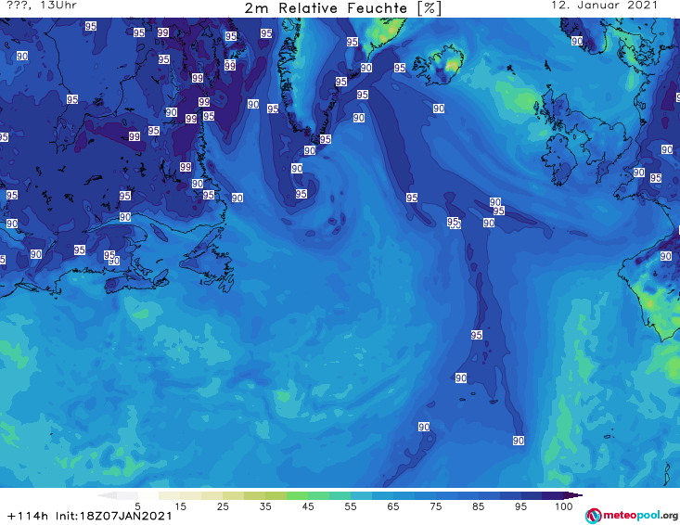Click the '???, 13Uhr' time label

coord(42,6)
